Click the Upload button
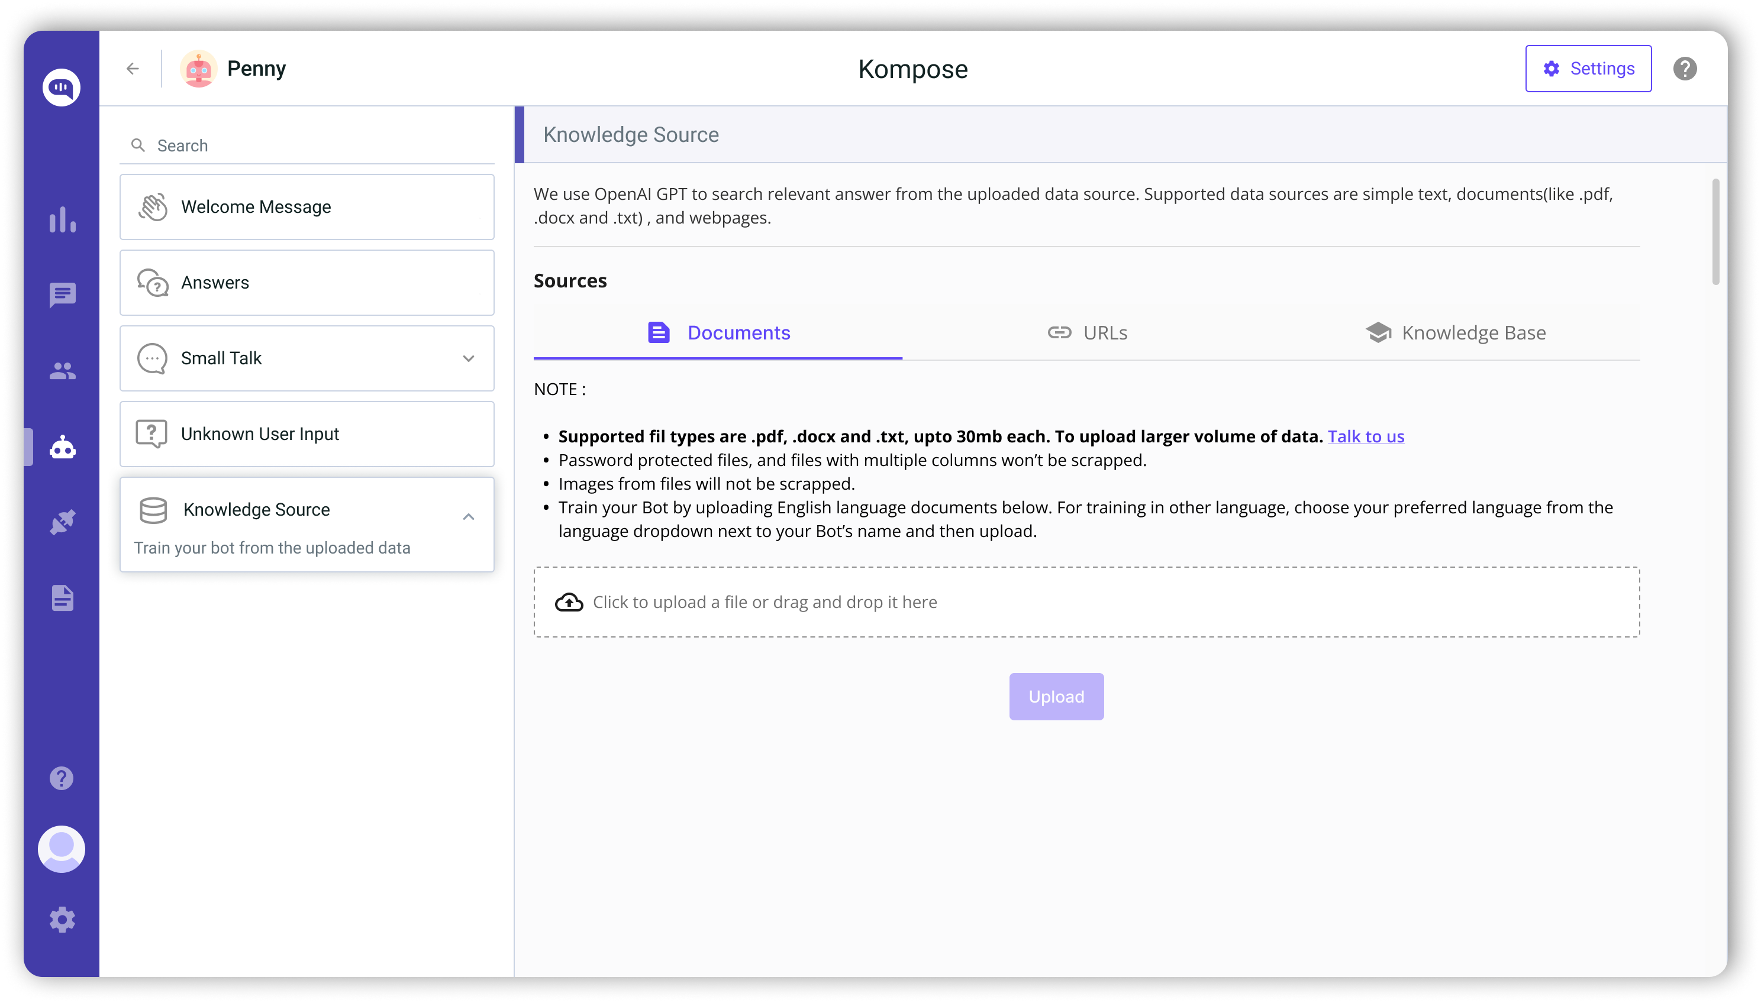Viewport: 1761px width, 1003px height. click(1055, 695)
